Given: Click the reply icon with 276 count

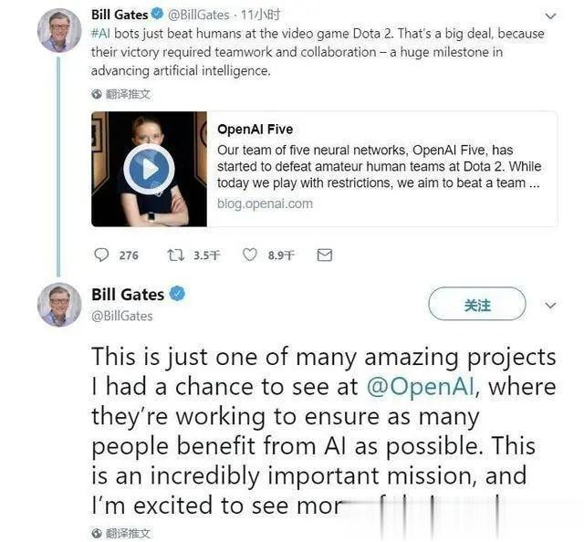Looking at the screenshot, I should coord(101,255).
